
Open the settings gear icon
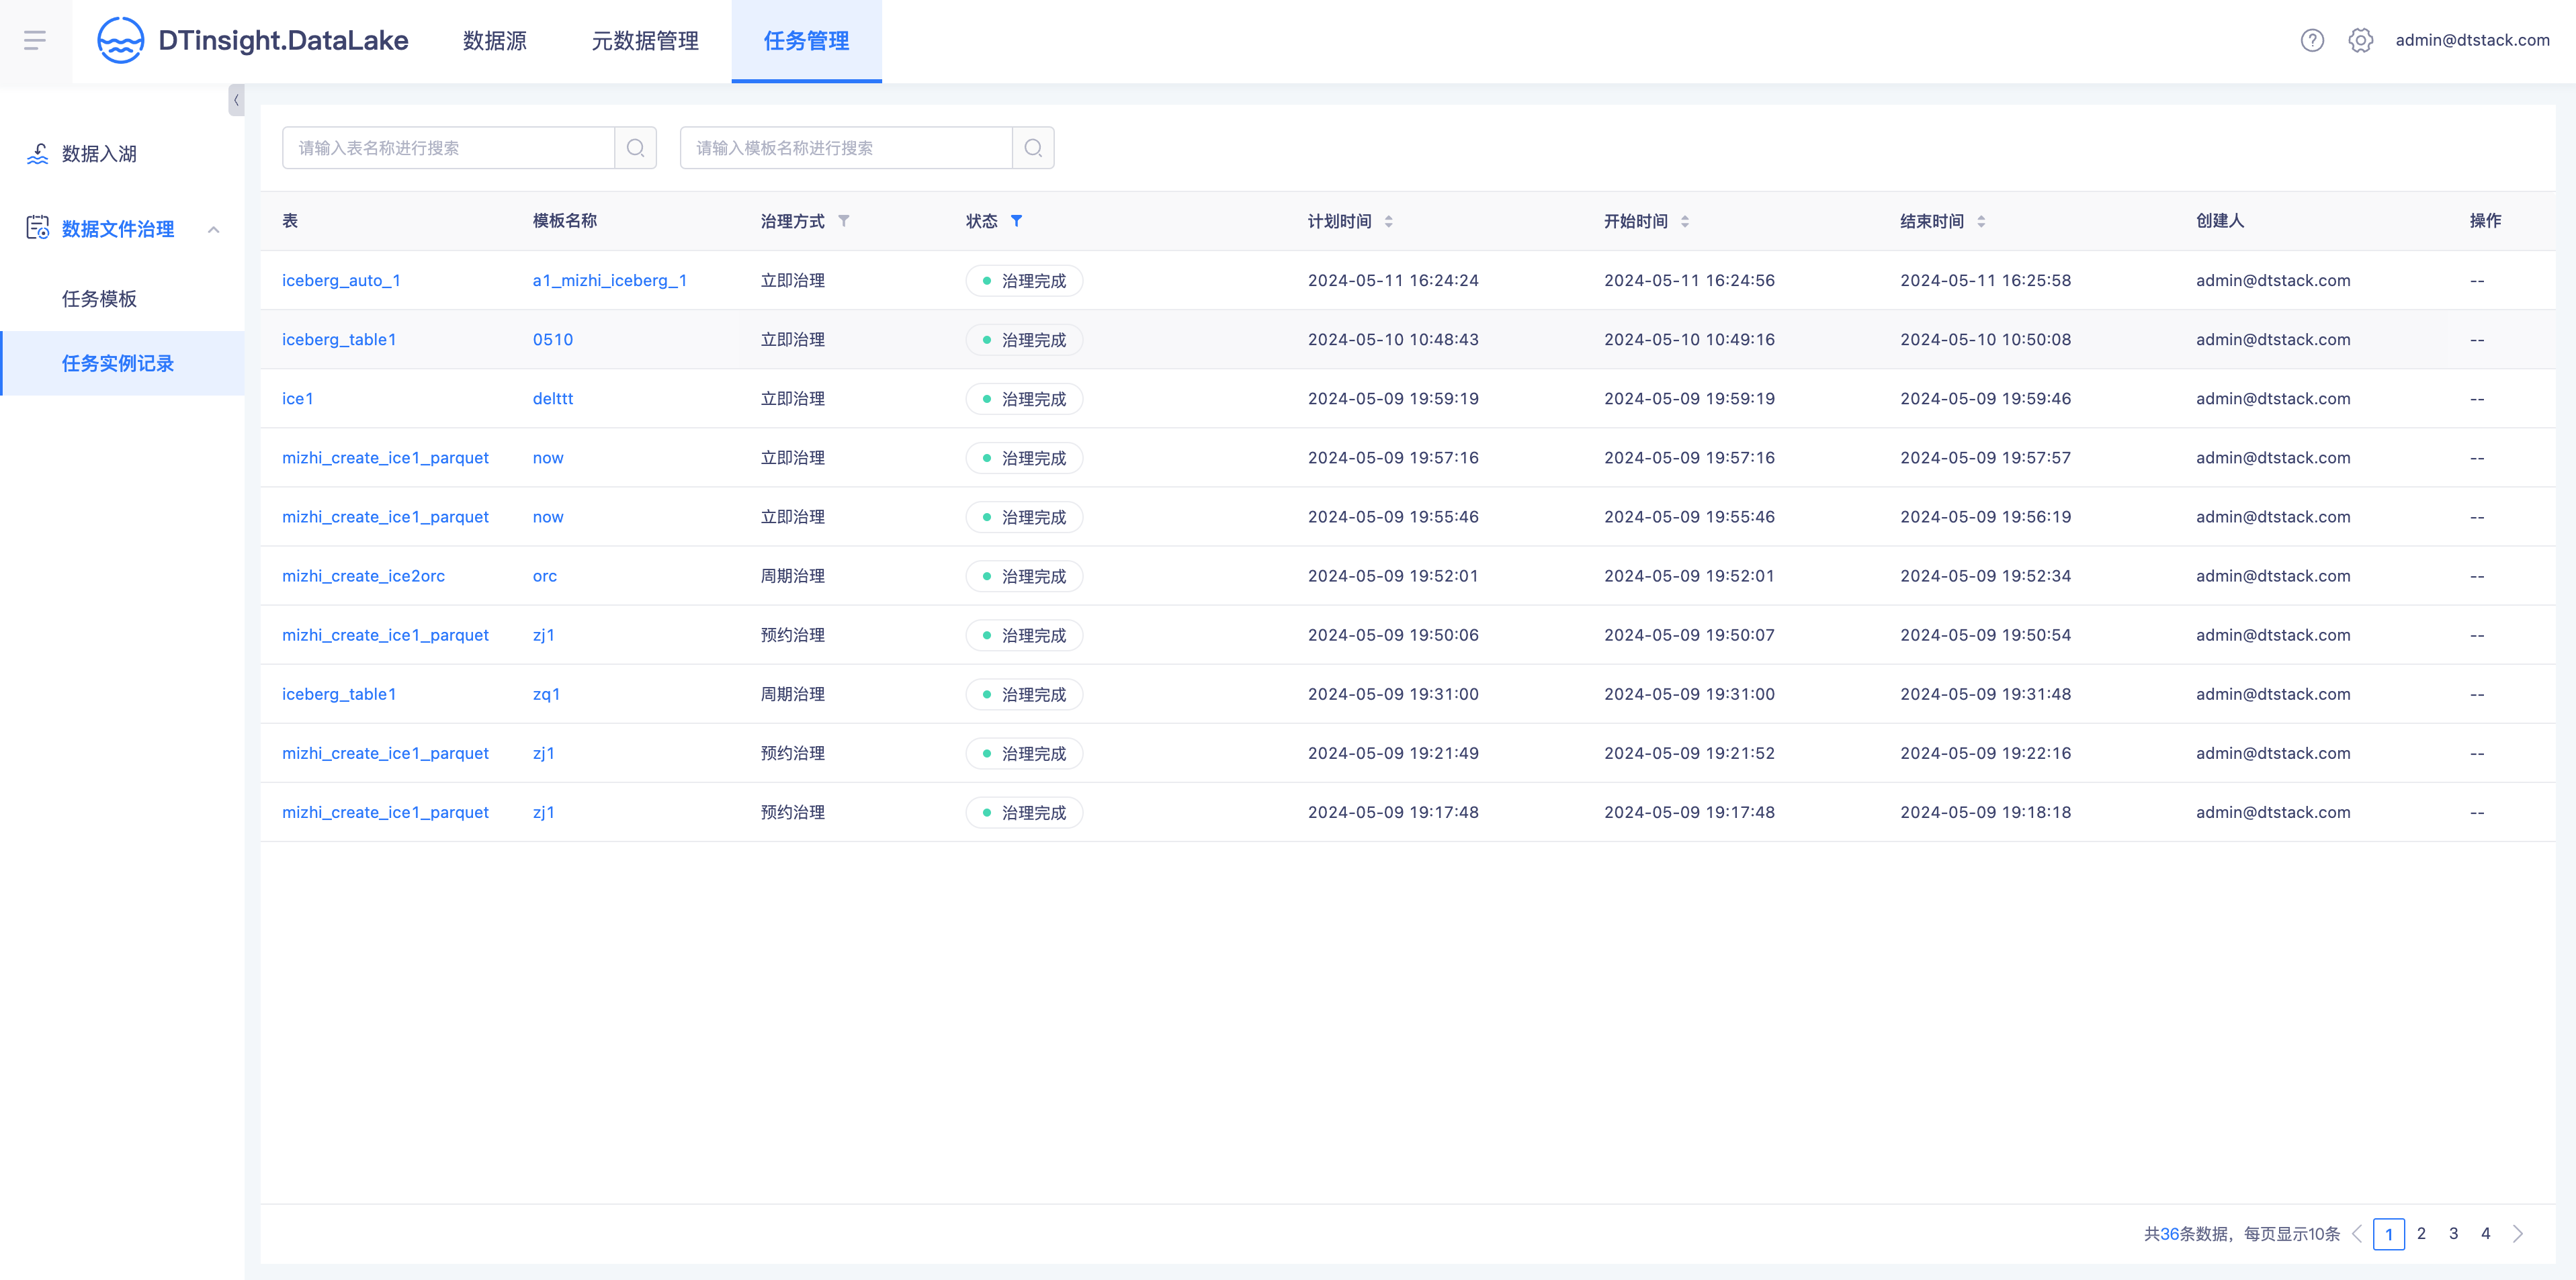(2360, 40)
